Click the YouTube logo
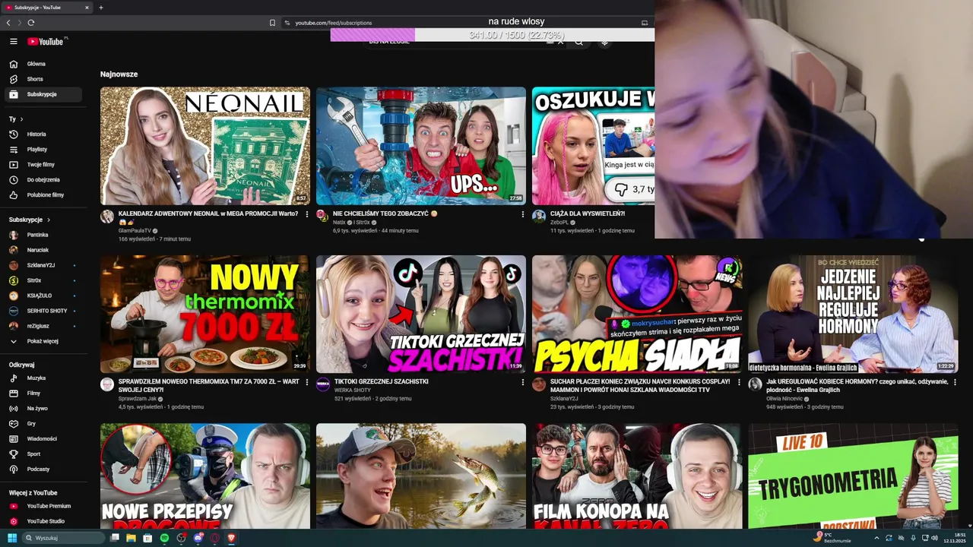973x547 pixels. click(x=47, y=42)
